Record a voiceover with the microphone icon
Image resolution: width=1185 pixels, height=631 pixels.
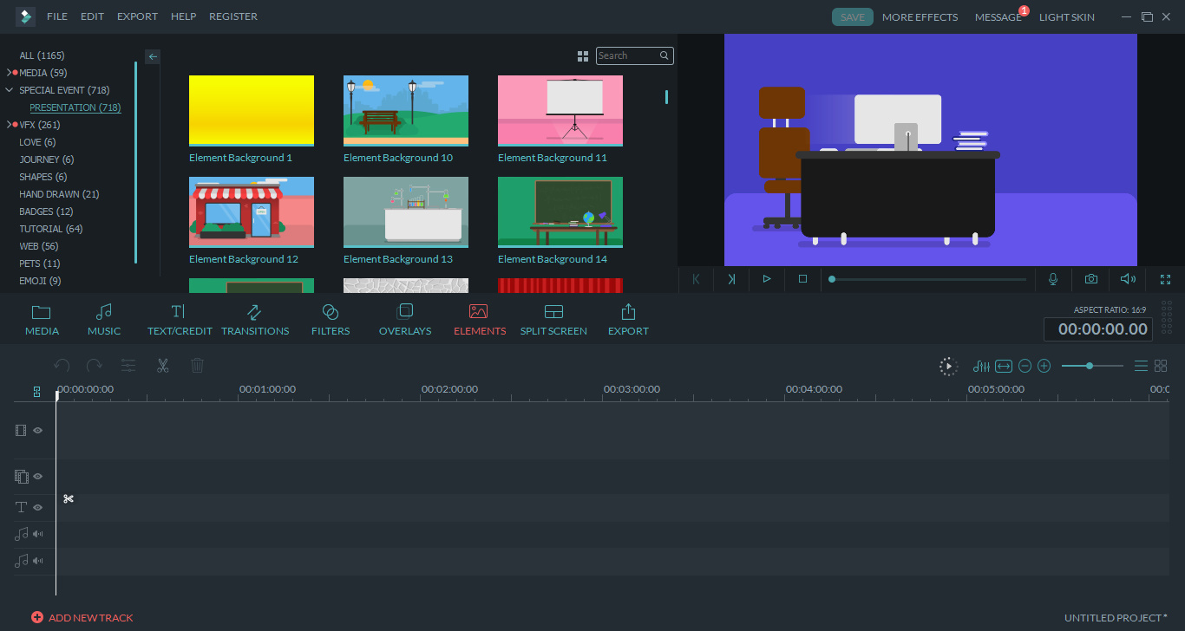(1053, 279)
